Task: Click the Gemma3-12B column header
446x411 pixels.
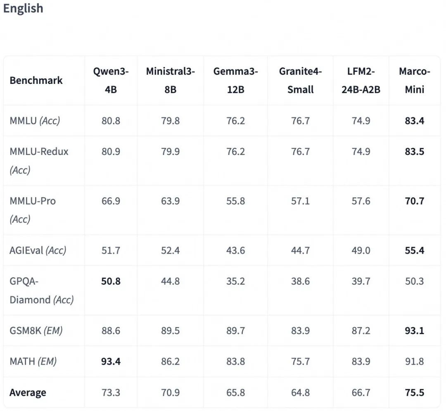Action: (235, 80)
